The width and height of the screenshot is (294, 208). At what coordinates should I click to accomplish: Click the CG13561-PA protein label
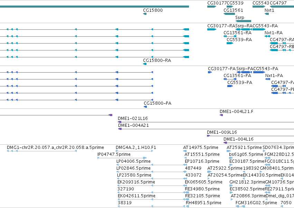point(237,76)
